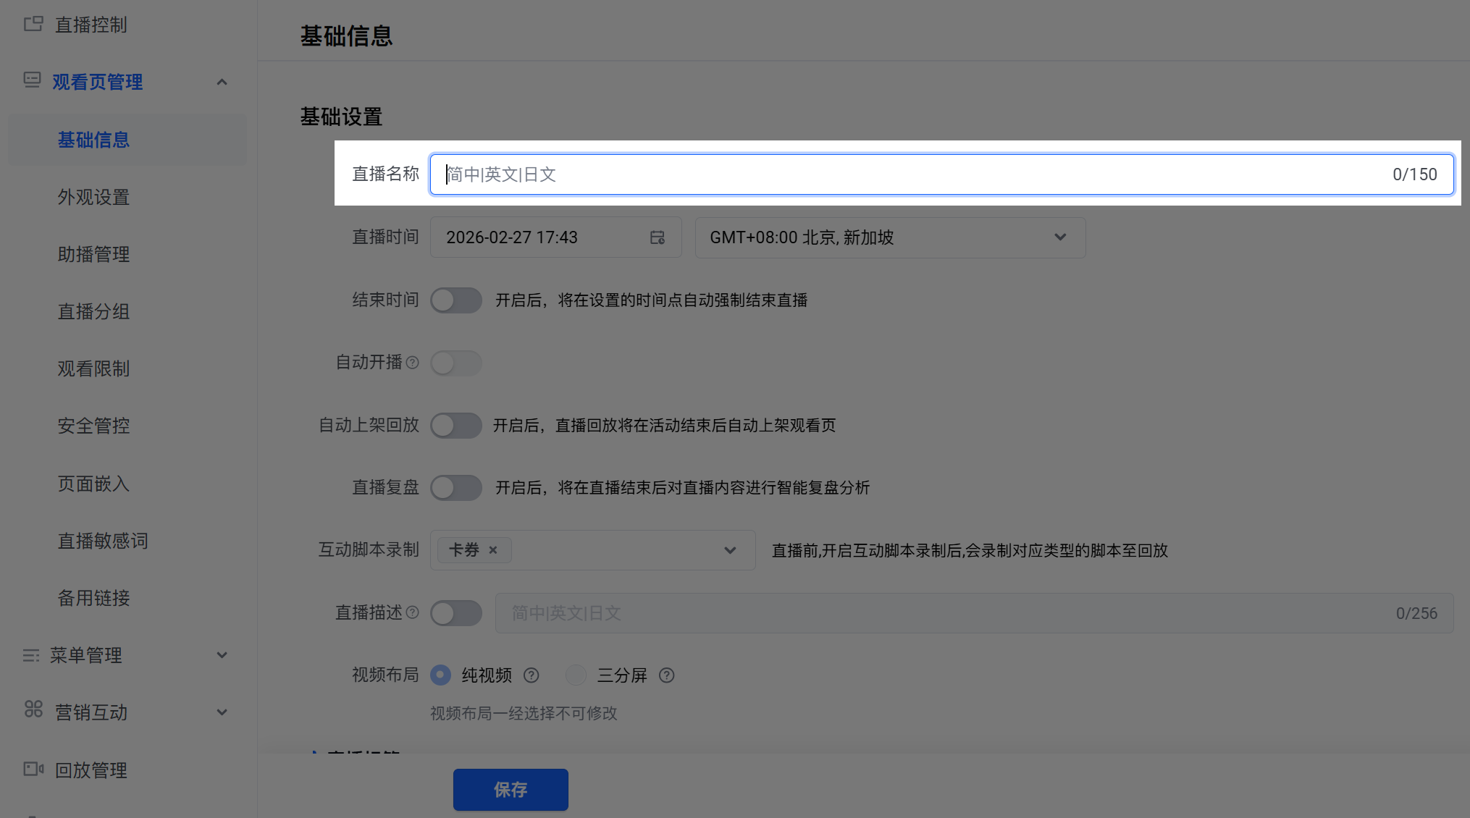Select the 三分屏 radio option
The image size is (1470, 818).
[x=576, y=675]
